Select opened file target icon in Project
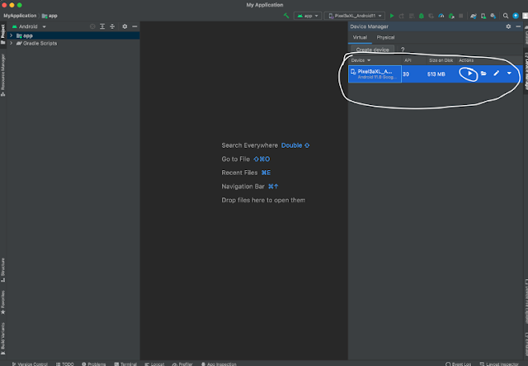This screenshot has height=366, width=528. click(92, 26)
